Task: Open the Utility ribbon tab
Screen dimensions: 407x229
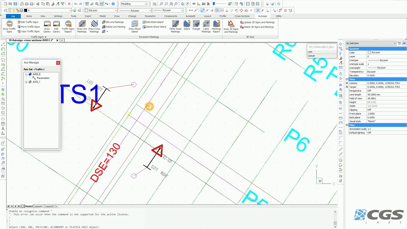Action: click(x=279, y=16)
